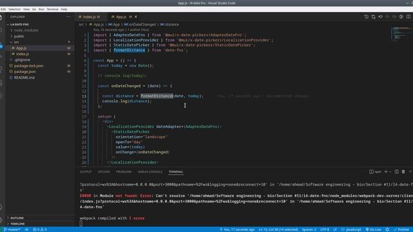Click 'Ln 13, Col 36' cursor position
The width and height of the screenshot is (413, 232).
pos(278,229)
